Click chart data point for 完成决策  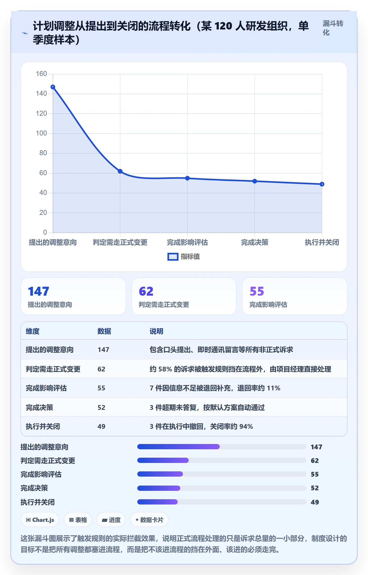[255, 181]
